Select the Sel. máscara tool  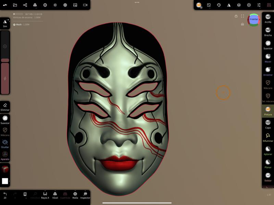tap(268, 98)
